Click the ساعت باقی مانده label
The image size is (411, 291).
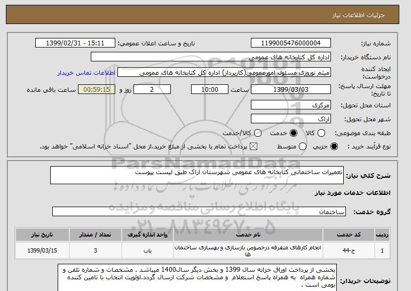pyautogui.click(x=51, y=90)
